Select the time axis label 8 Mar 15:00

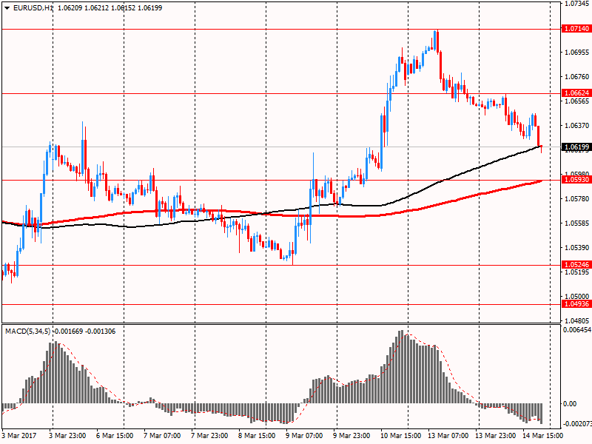point(257,435)
